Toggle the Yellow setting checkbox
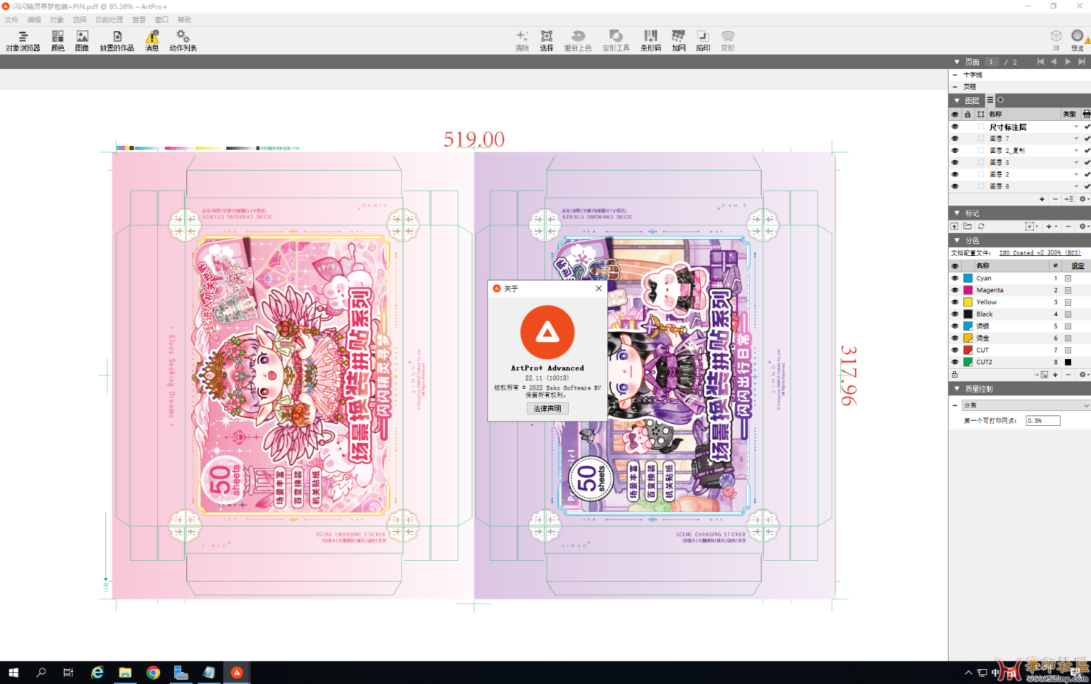This screenshot has width=1091, height=684. click(x=1068, y=303)
